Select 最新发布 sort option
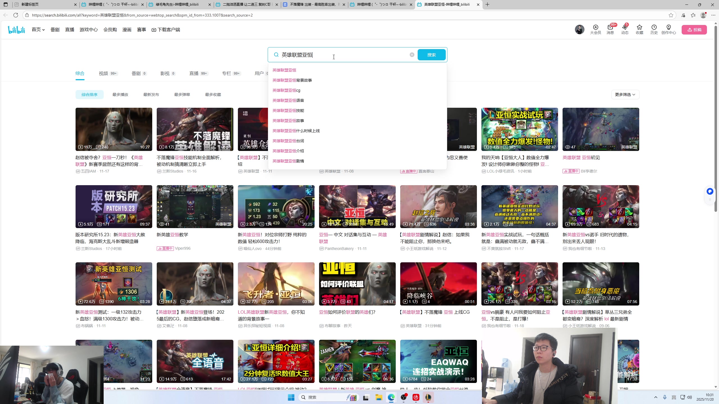Viewport: 719px width, 404px height. pos(151,95)
